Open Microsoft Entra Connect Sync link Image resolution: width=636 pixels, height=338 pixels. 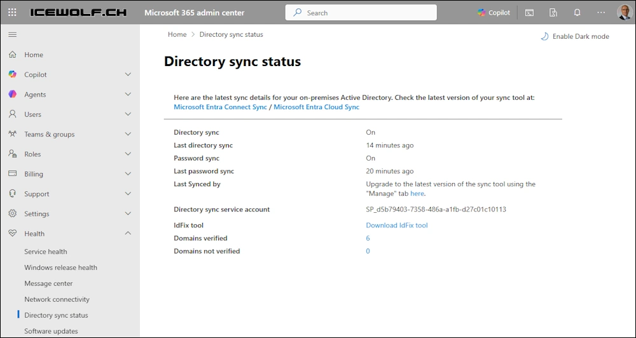pyautogui.click(x=220, y=107)
